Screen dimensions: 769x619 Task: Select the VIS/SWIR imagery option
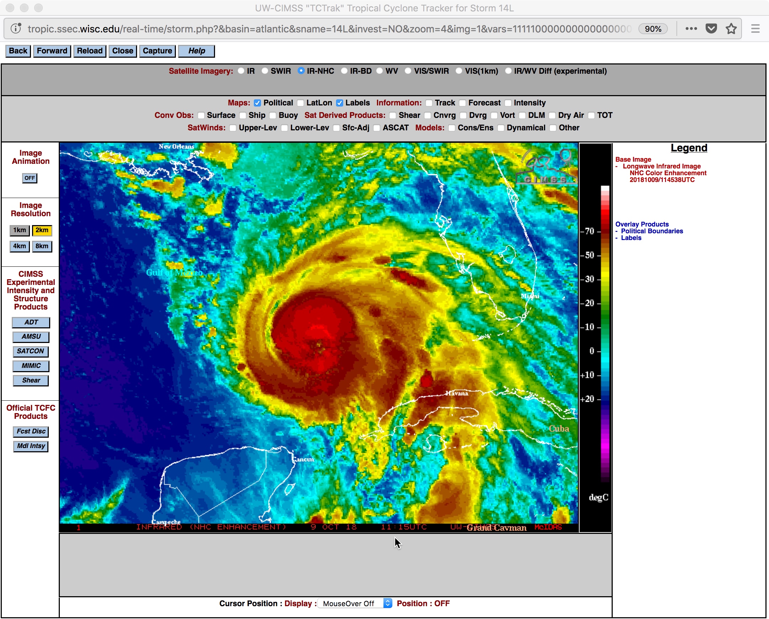408,71
